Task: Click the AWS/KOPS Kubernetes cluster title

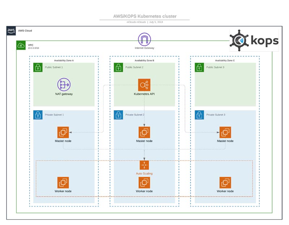Action: pyautogui.click(x=145, y=16)
